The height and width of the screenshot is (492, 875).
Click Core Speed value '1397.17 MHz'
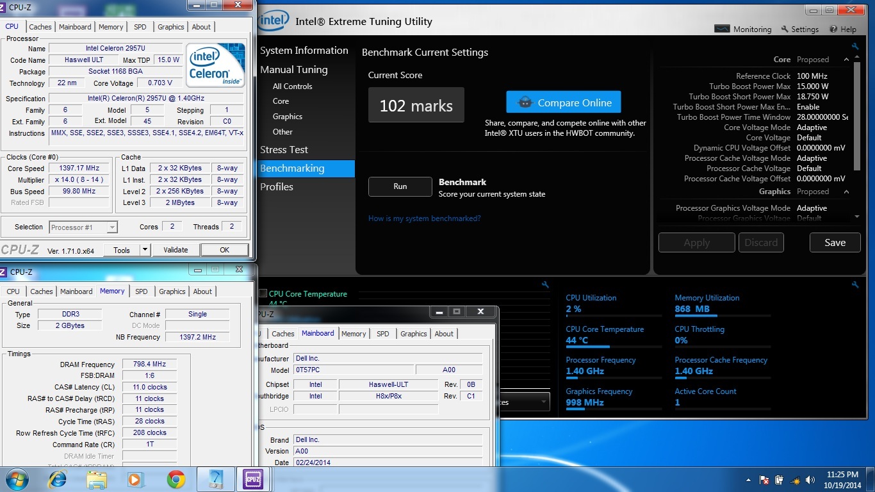(79, 168)
